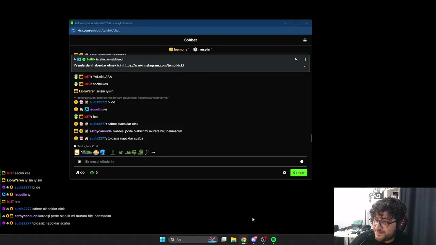Insert the first yellow follower emote

click(77, 152)
